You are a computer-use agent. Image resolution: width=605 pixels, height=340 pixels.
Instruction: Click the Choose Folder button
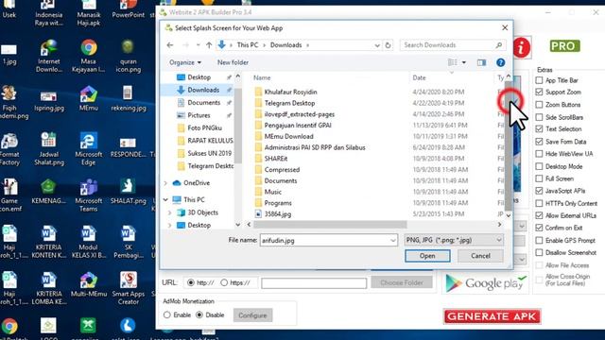402,282
